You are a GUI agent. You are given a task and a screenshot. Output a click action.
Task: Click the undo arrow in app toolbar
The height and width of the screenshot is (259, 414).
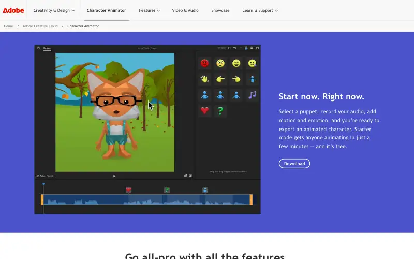[235, 48]
